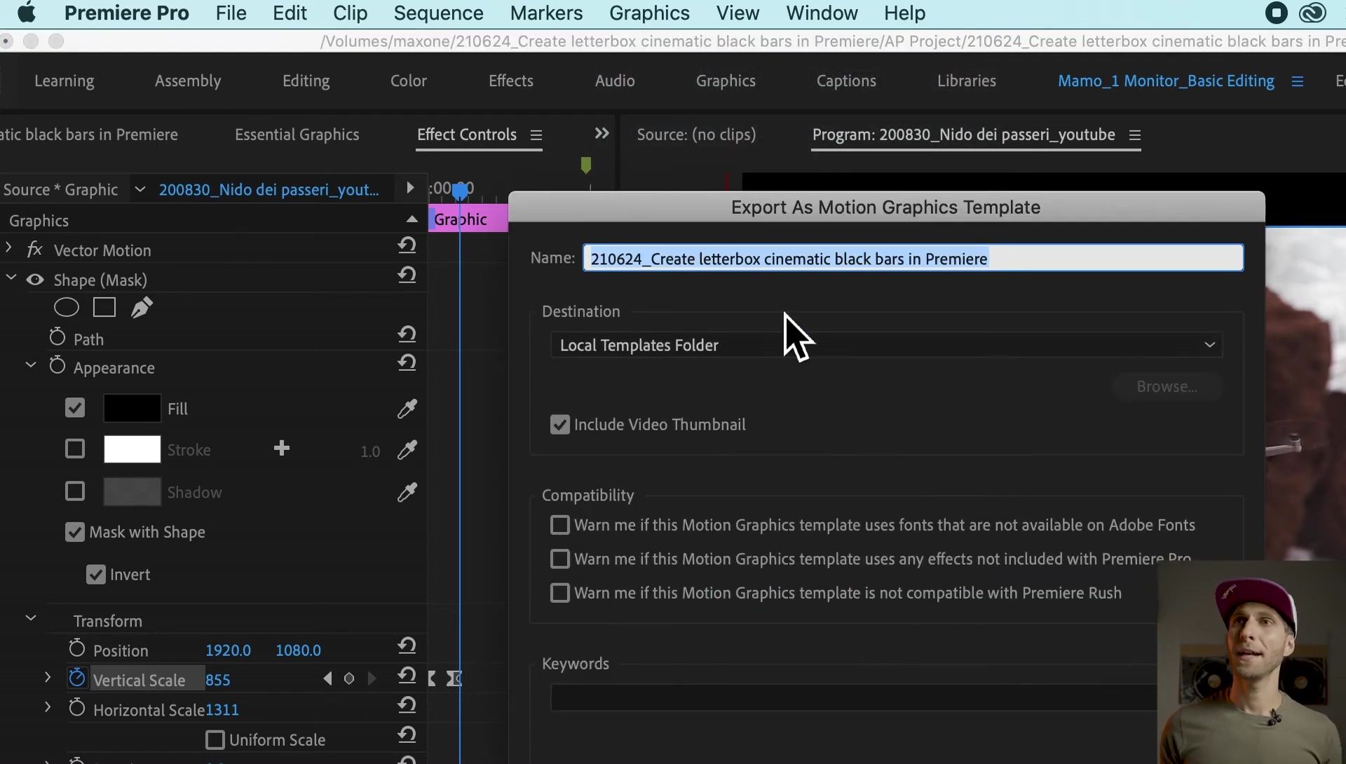Reset the Appearance parameter
Screen dimensions: 1346x764
[407, 362]
